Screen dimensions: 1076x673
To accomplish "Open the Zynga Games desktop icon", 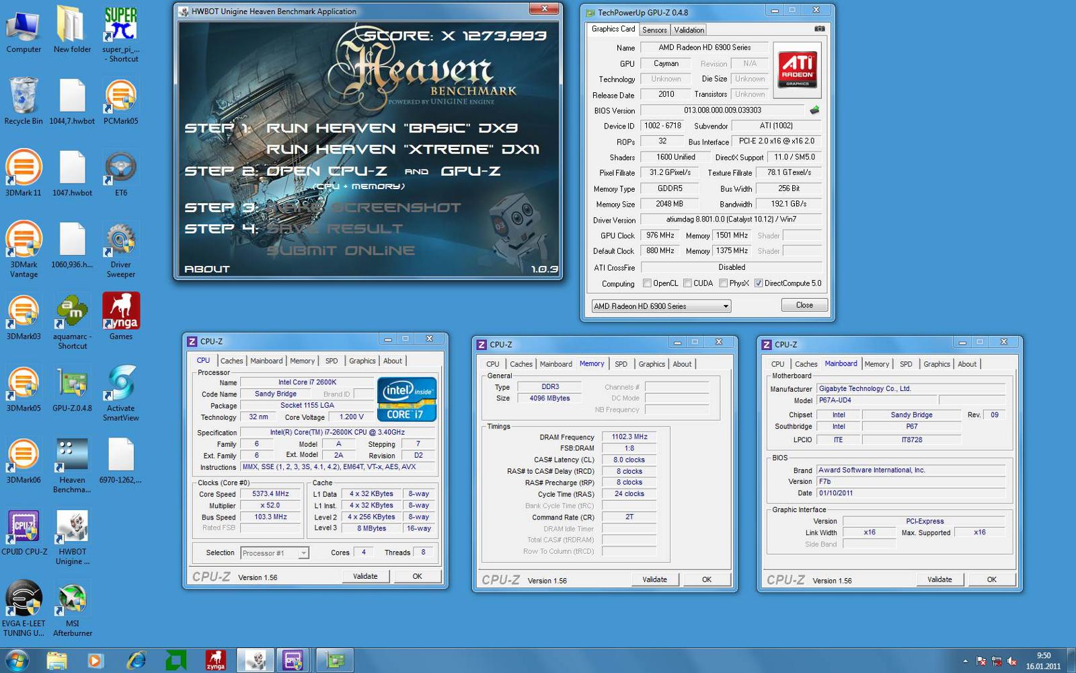I will coord(121,316).
